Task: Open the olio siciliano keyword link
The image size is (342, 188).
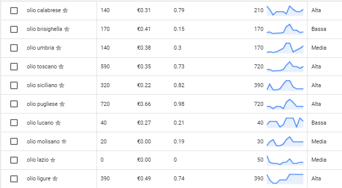Action: click(42, 85)
